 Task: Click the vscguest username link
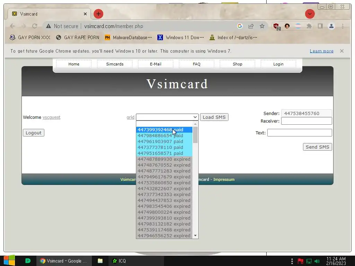51,117
